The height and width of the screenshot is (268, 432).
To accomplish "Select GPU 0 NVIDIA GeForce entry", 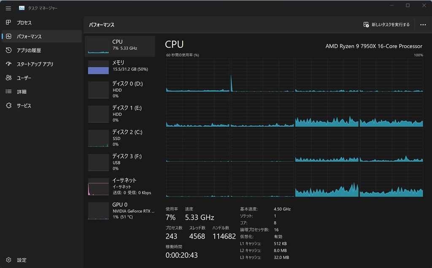I will click(120, 211).
